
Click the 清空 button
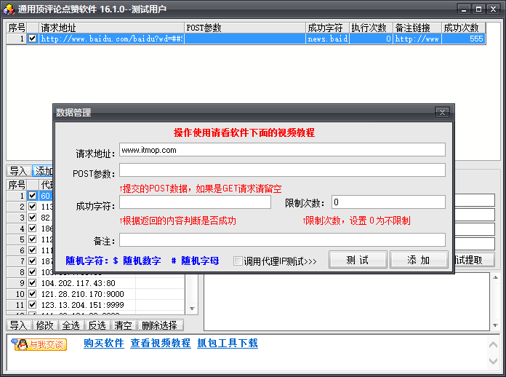[124, 325]
